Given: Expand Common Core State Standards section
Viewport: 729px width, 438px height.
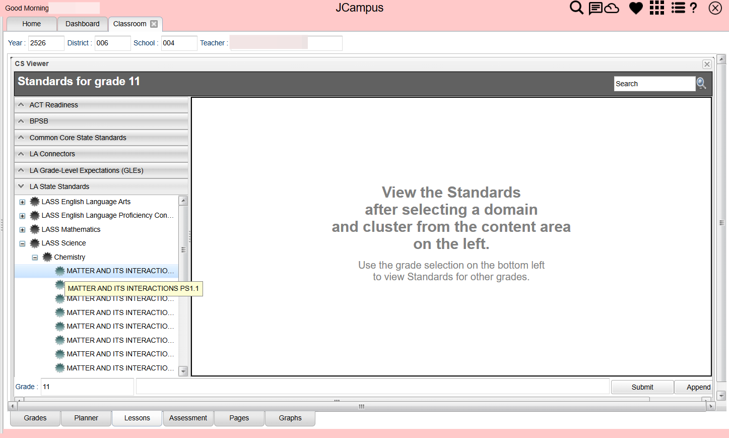Looking at the screenshot, I should [x=101, y=138].
